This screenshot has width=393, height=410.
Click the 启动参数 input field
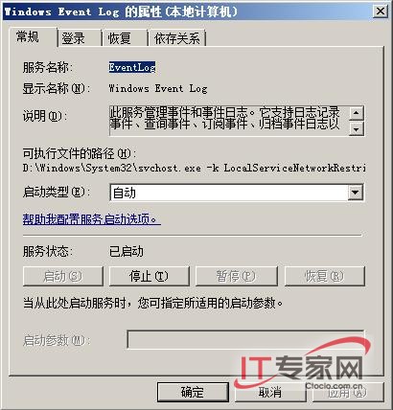pyautogui.click(x=245, y=339)
